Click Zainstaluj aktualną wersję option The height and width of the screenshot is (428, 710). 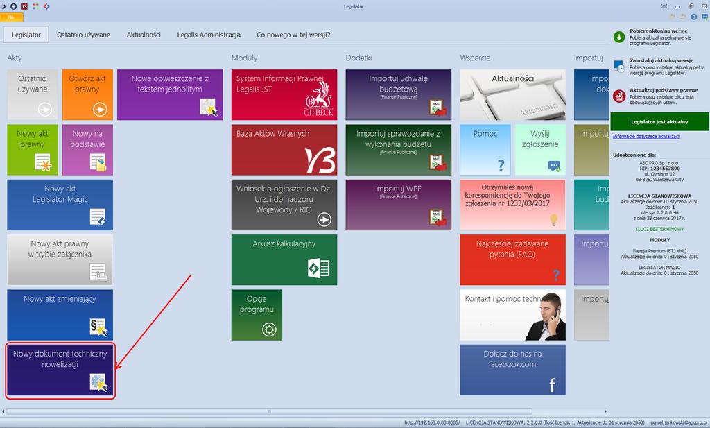coord(660,67)
